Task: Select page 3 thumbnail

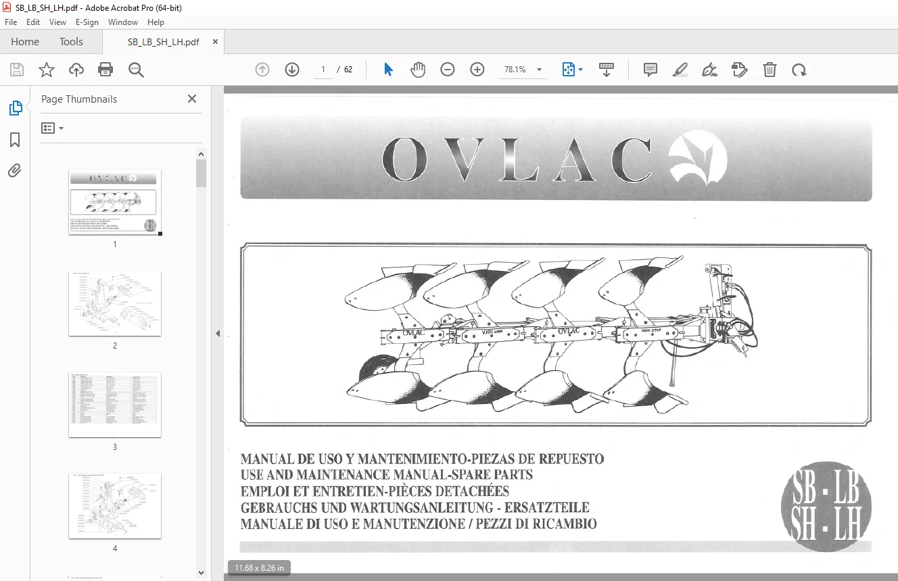Action: pyautogui.click(x=115, y=405)
